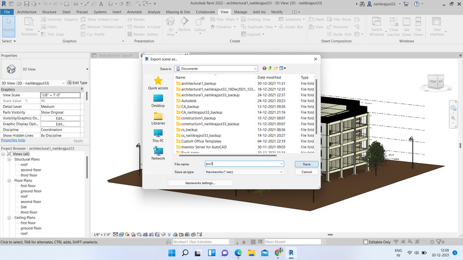Screen dimensions: 463x260
Task: Open the File menu tab
Action: [7, 12]
